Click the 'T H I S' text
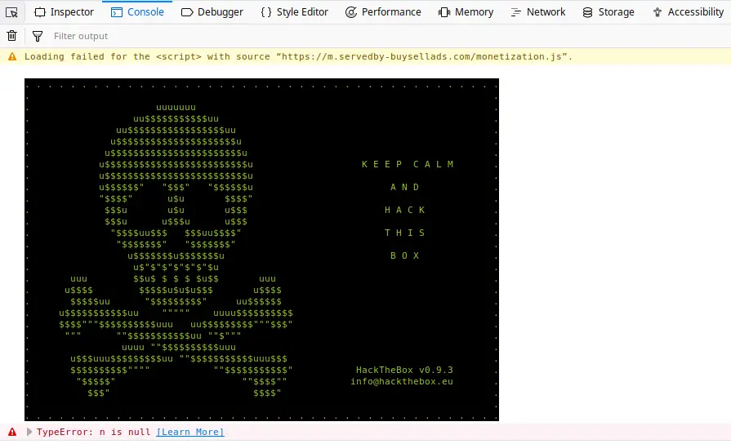The height and width of the screenshot is (444, 731). tap(404, 233)
